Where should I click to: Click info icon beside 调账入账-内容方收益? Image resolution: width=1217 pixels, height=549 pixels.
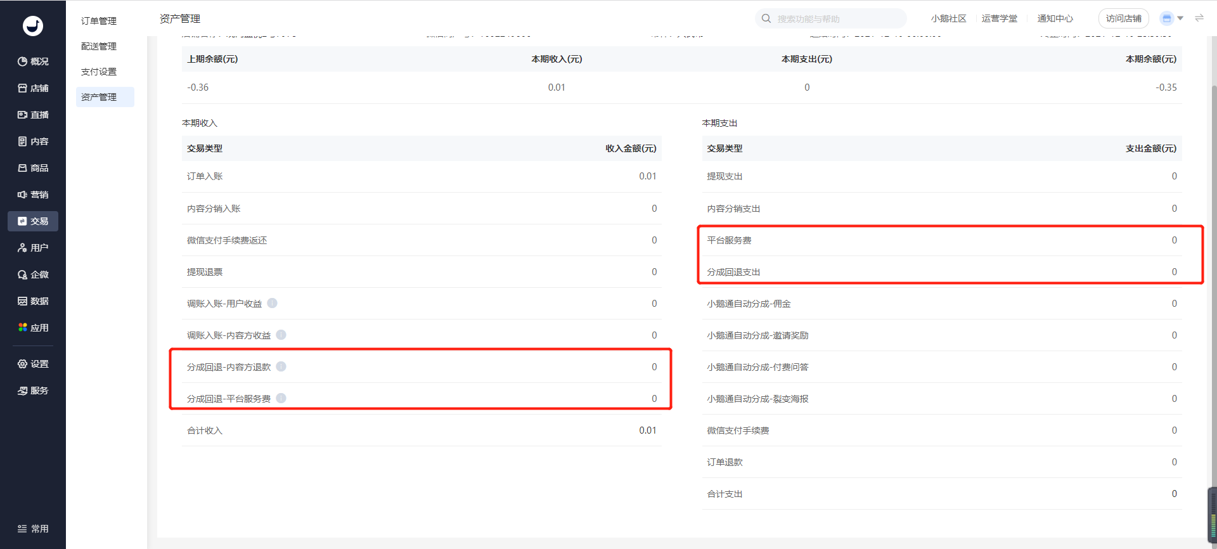tap(281, 335)
